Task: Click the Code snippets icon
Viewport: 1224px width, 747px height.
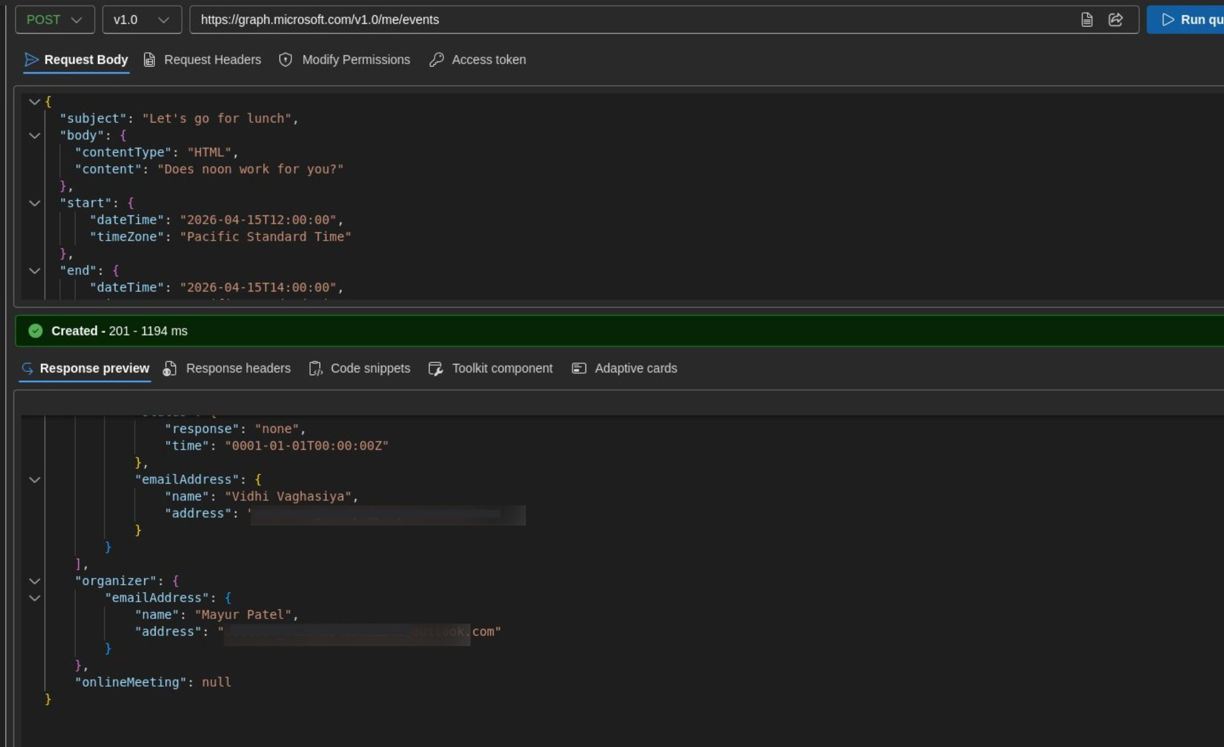Action: click(316, 368)
